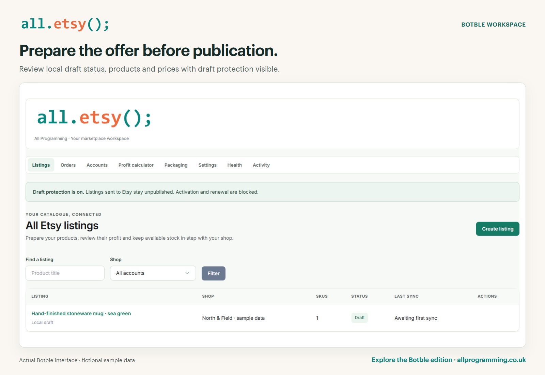Click the all.etsy(); logo beside BOTBLE WORKSPACE
Viewport: 545px width, 375px height.
pos(65,24)
